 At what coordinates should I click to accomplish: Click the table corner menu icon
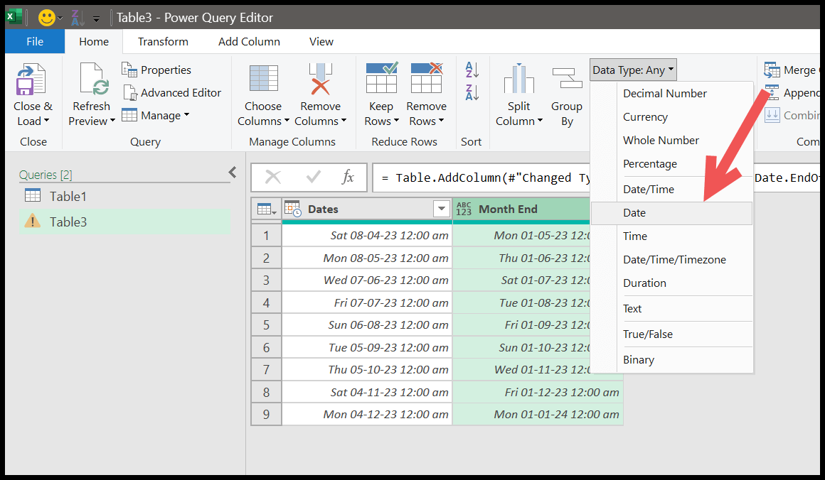tap(267, 209)
